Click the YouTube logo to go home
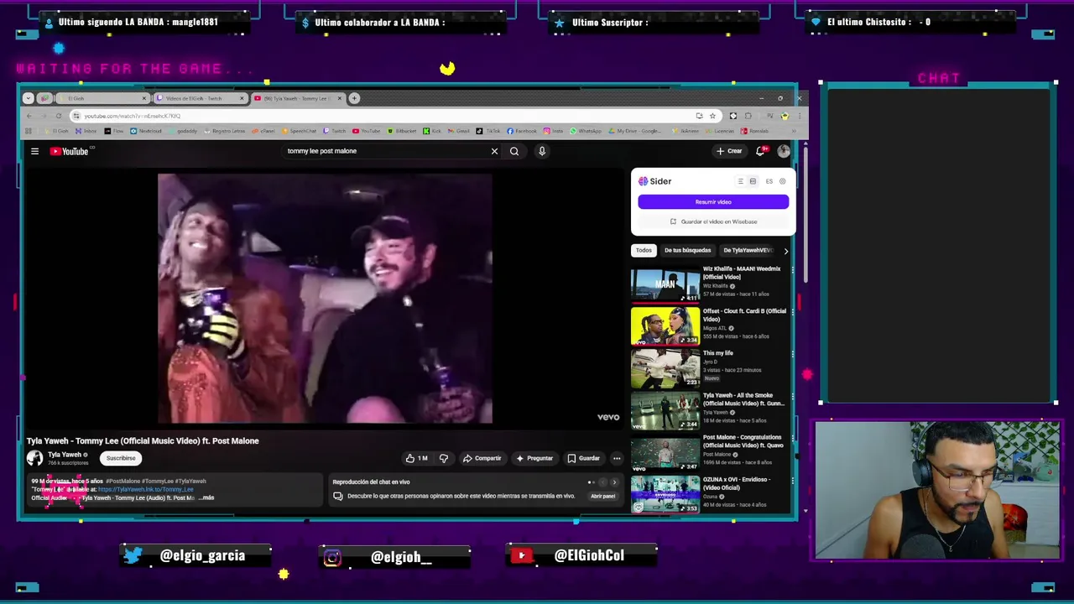 69,151
